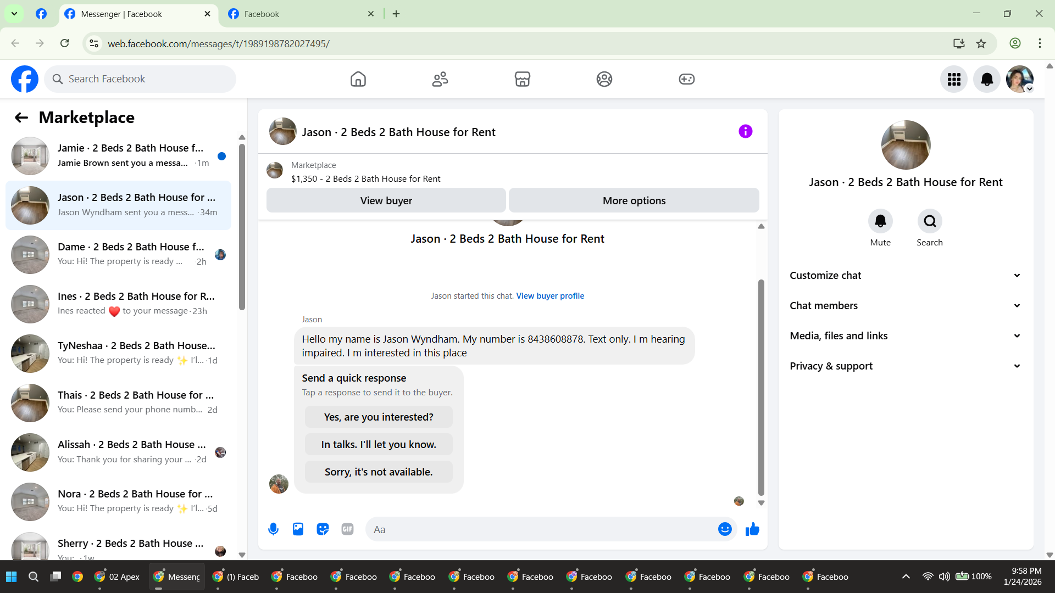This screenshot has height=593, width=1055.
Task: Send a thumbs-up like
Action: pos(752,529)
